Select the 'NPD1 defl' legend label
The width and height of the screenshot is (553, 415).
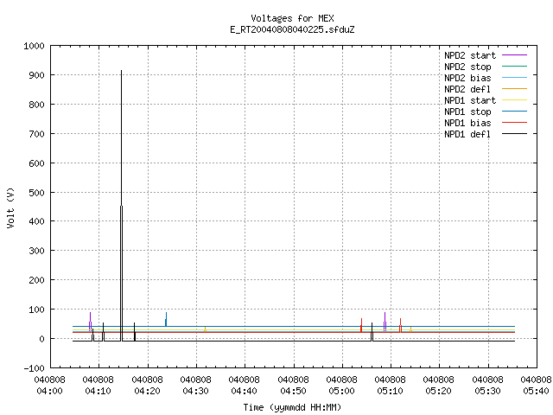tap(467, 135)
